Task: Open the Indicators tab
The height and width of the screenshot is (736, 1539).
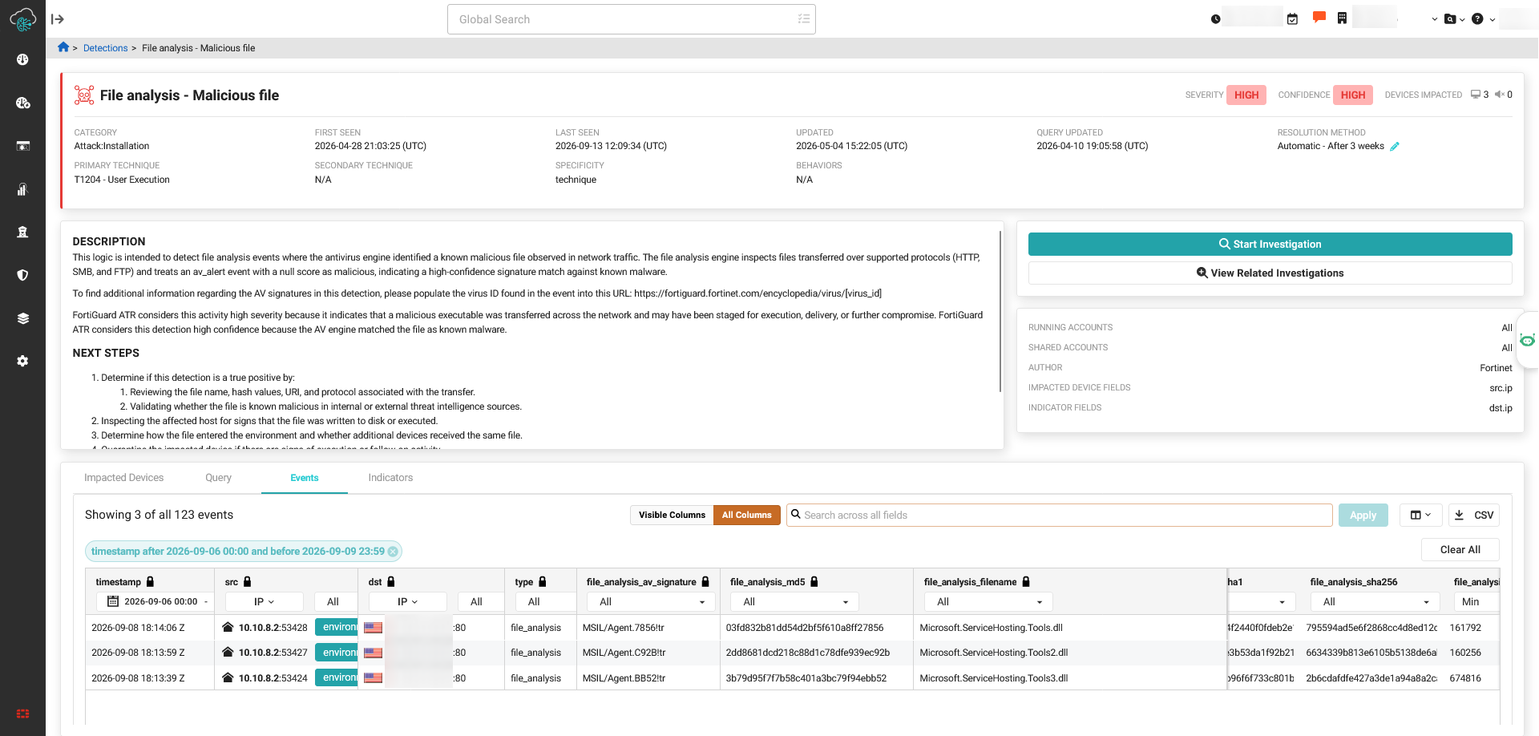Action: 390,478
